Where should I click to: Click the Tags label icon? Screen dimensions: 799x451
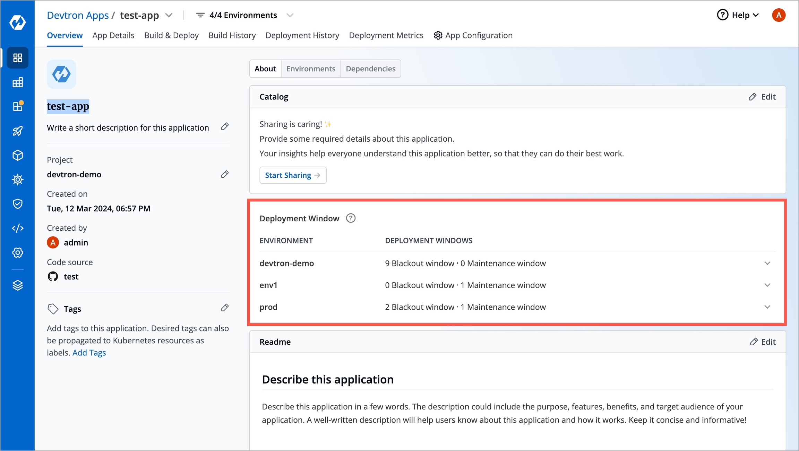click(53, 309)
